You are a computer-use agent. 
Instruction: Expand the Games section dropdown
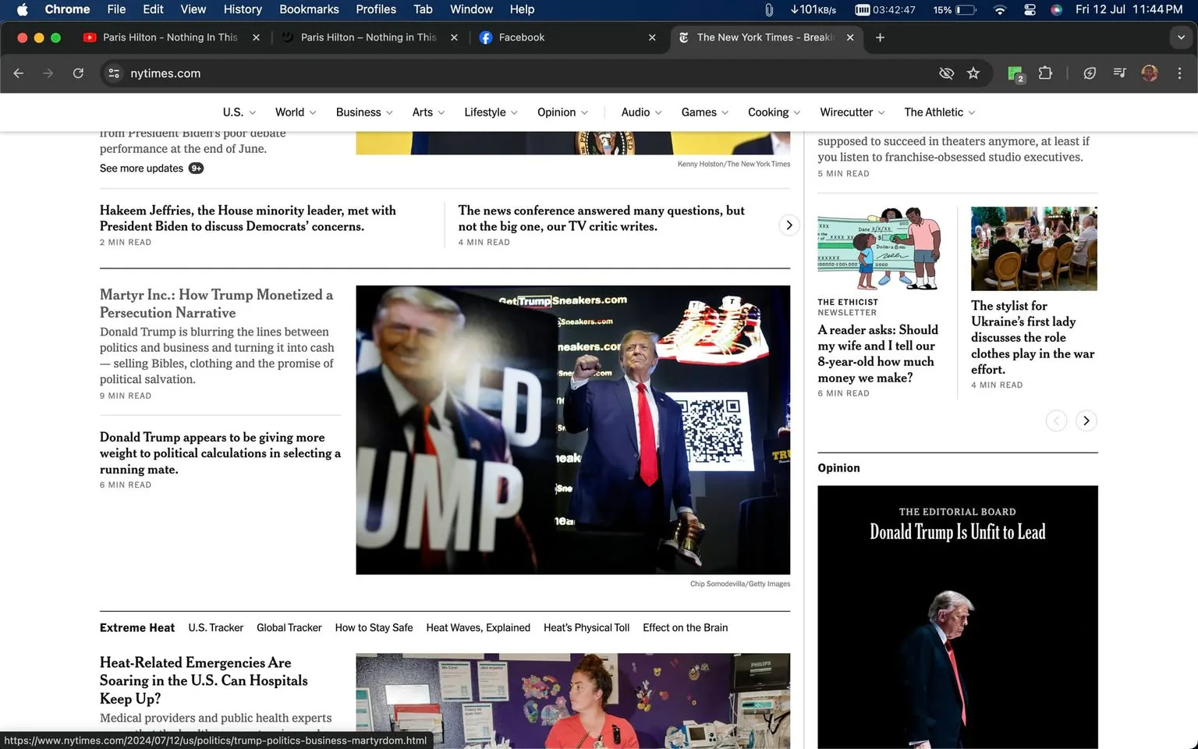[704, 112]
